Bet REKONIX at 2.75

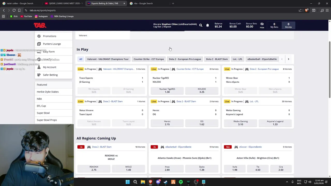tap(94, 168)
